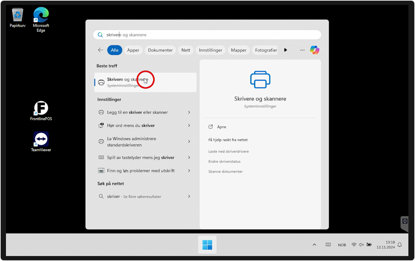415x261 pixels.
Task: Select the Alle filter tab
Action: pos(115,50)
